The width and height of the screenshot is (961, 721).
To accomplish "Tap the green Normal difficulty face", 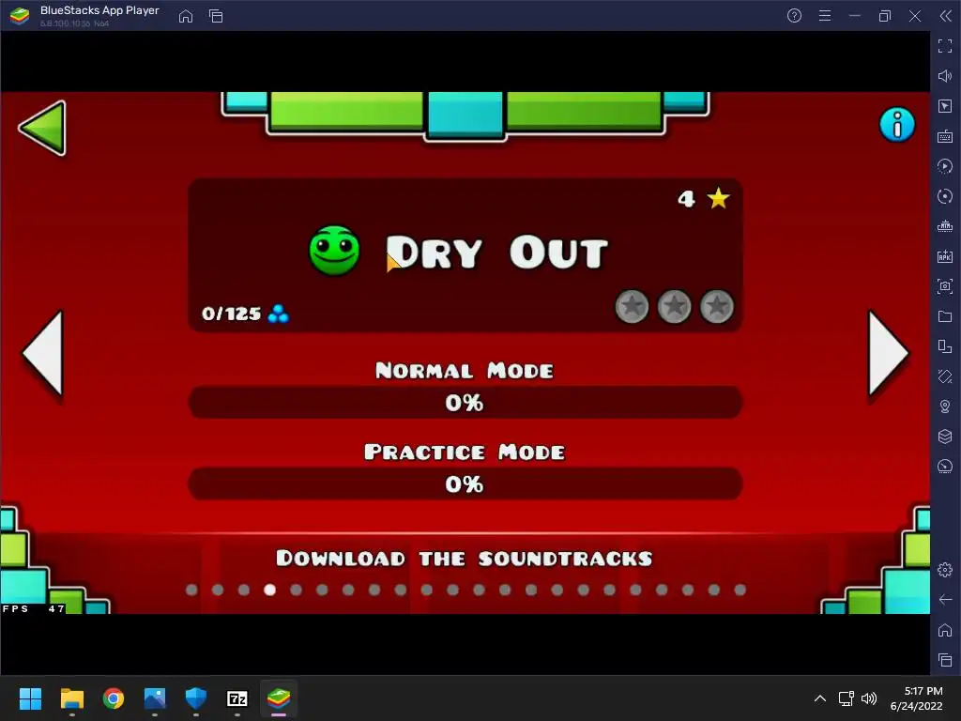I will tap(334, 250).
